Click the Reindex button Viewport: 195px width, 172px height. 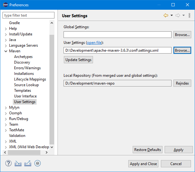[x=182, y=83]
